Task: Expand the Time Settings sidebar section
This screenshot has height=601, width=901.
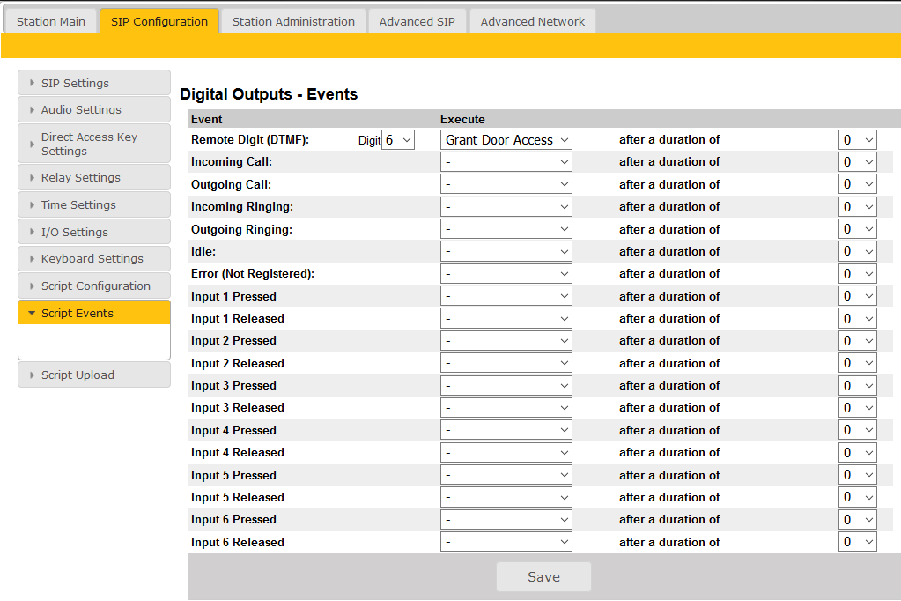Action: pos(93,204)
